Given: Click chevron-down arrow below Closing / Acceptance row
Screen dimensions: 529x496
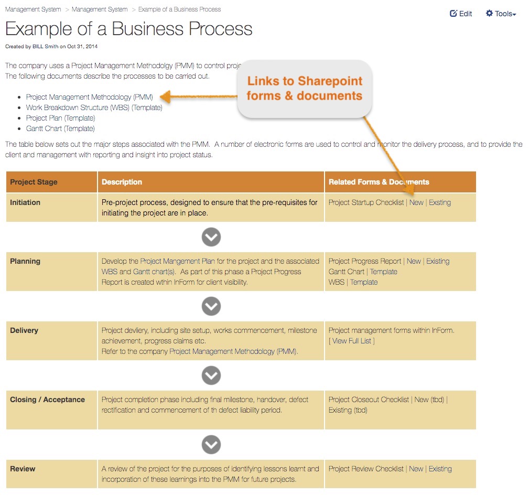Looking at the screenshot, I should click(x=211, y=445).
